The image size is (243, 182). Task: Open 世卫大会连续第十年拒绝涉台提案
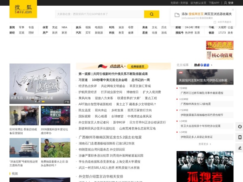tap(200, 126)
